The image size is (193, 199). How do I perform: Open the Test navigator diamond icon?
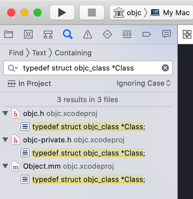click(x=107, y=34)
